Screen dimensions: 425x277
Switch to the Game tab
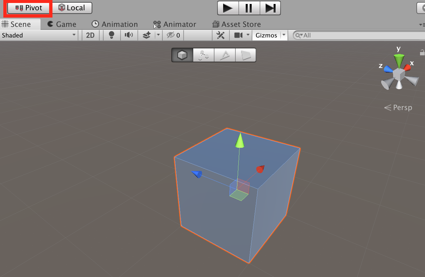(62, 24)
